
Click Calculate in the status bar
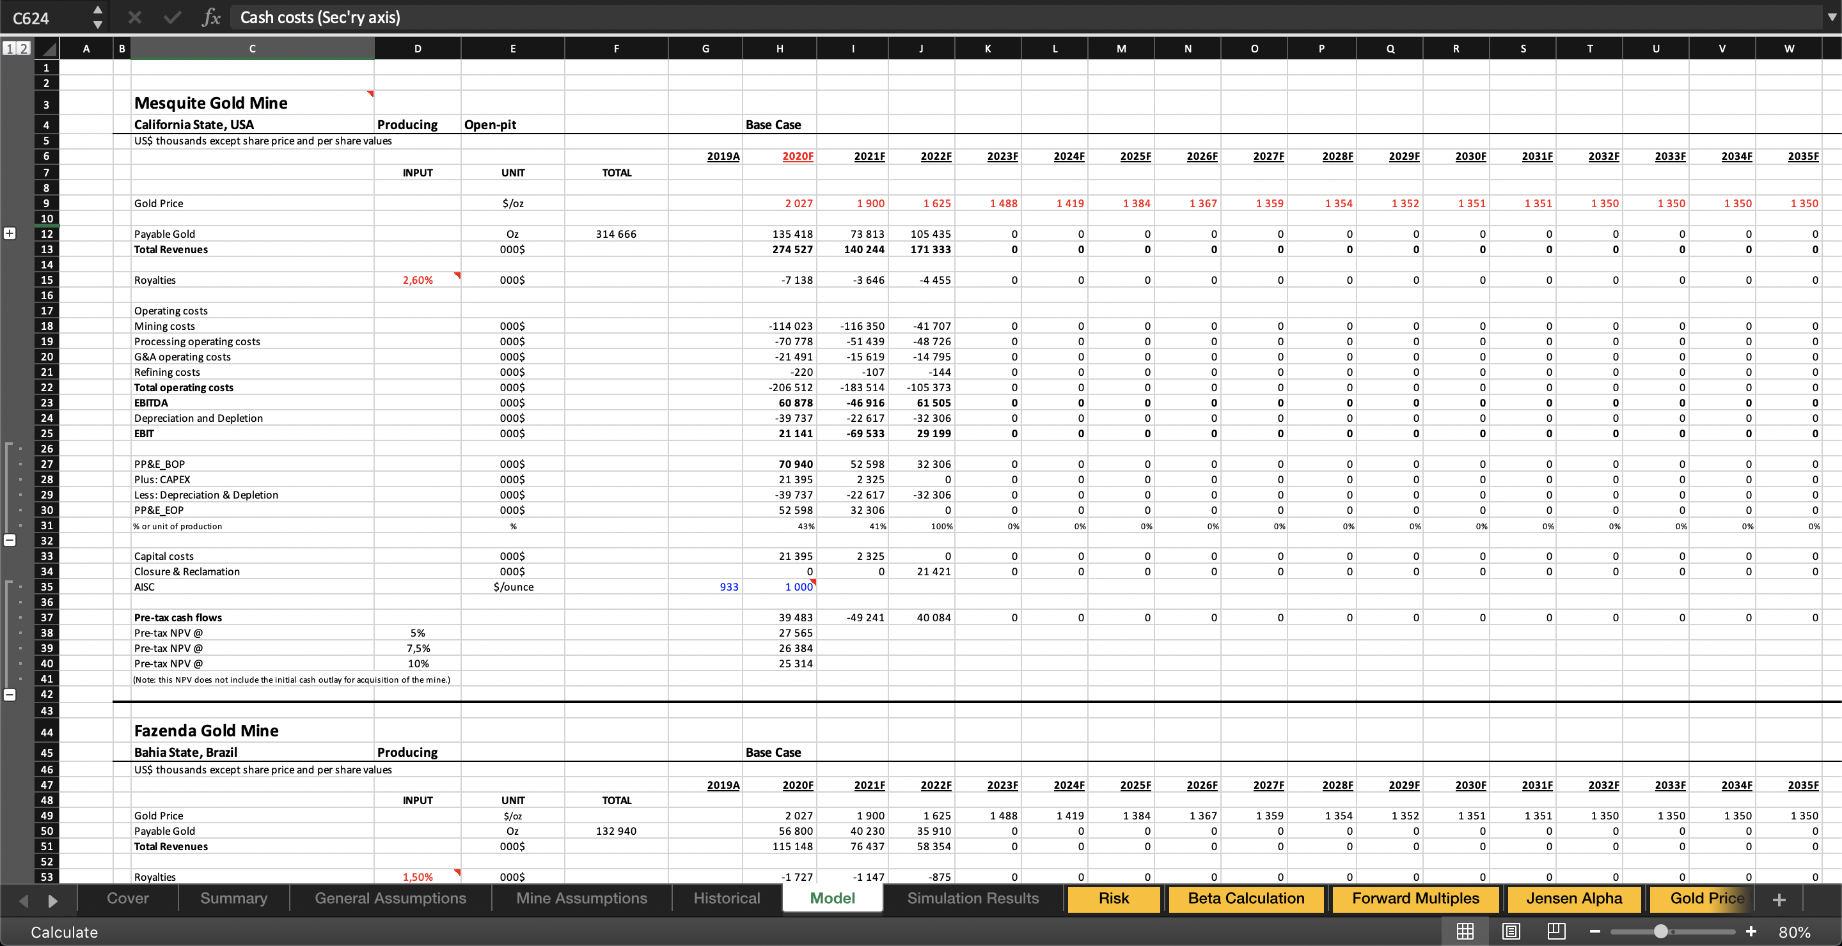click(65, 932)
